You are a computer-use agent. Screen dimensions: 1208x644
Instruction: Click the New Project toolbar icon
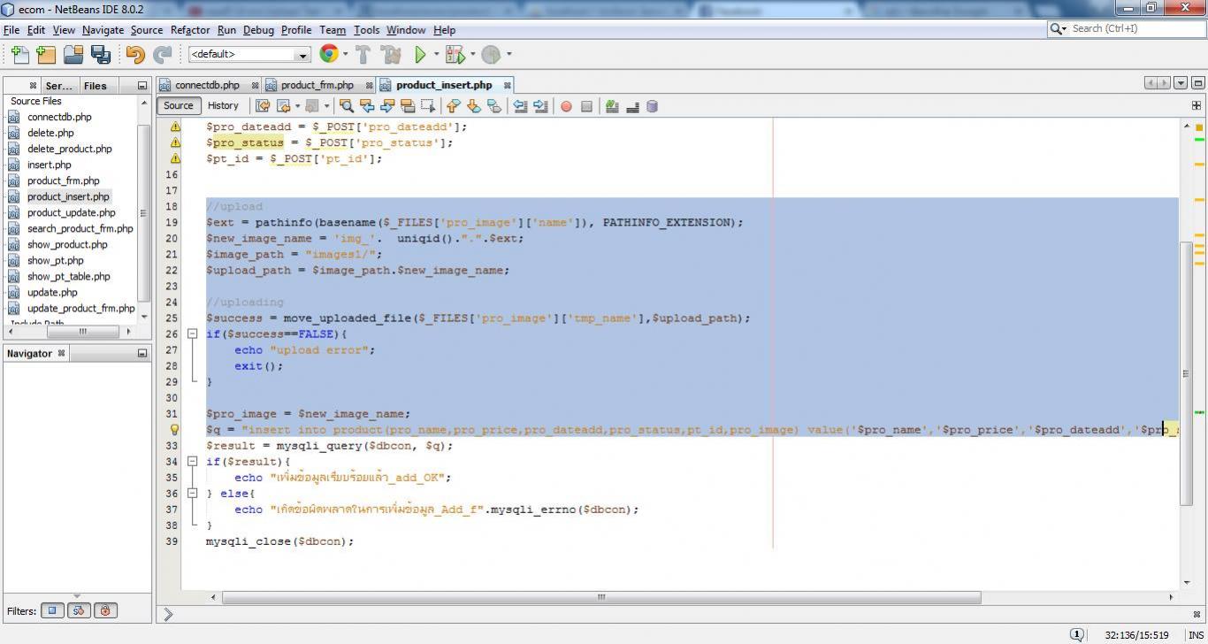pos(46,55)
